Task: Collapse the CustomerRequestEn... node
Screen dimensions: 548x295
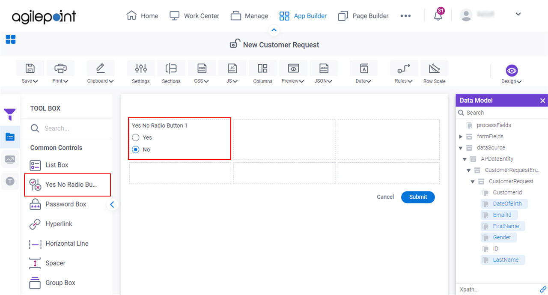Action: pyautogui.click(x=469, y=170)
